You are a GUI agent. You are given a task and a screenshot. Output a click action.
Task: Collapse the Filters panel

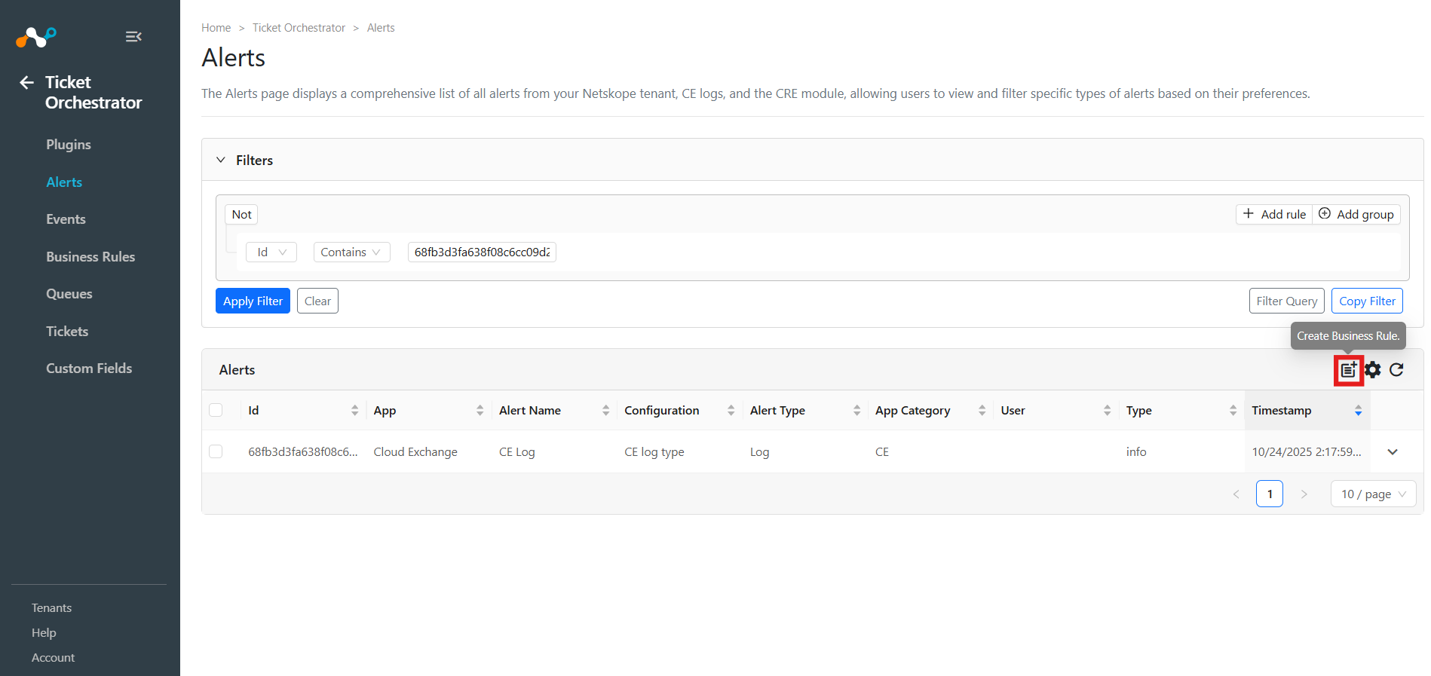tap(221, 160)
